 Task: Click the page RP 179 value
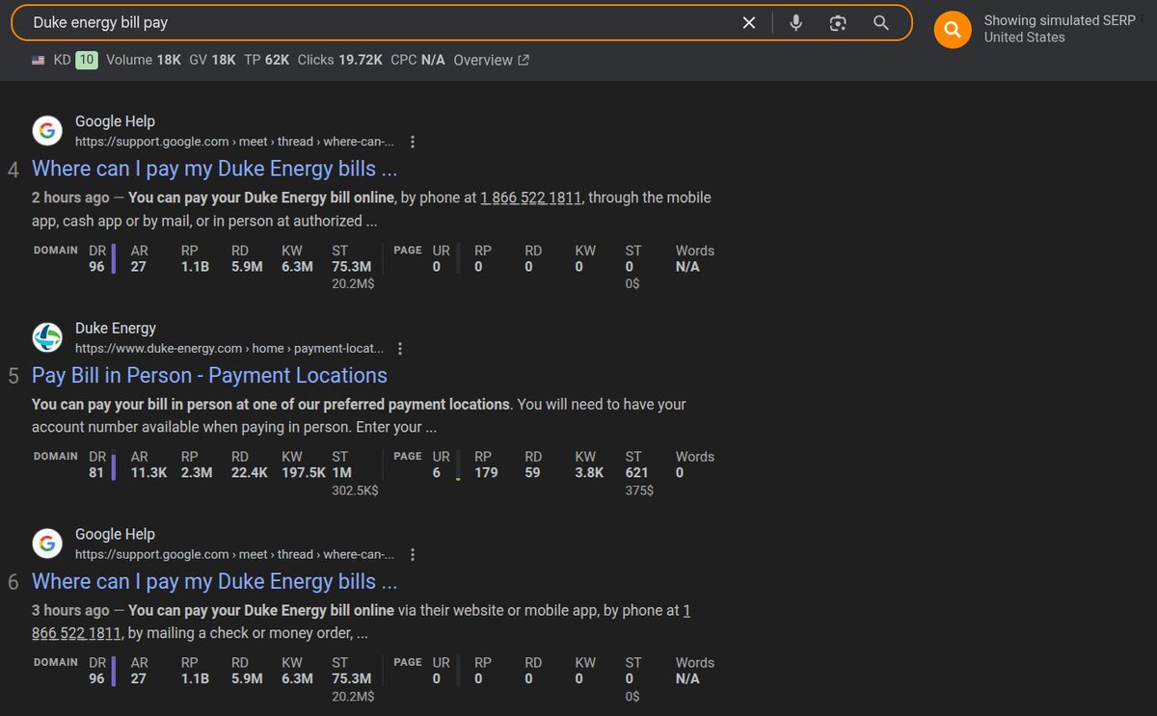486,473
